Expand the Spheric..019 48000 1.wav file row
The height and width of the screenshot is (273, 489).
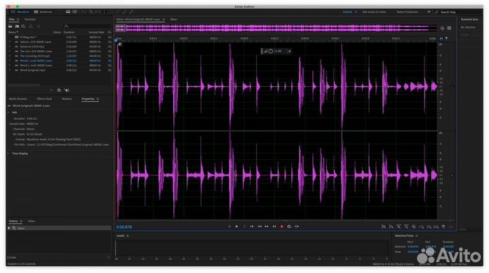coord(10,42)
